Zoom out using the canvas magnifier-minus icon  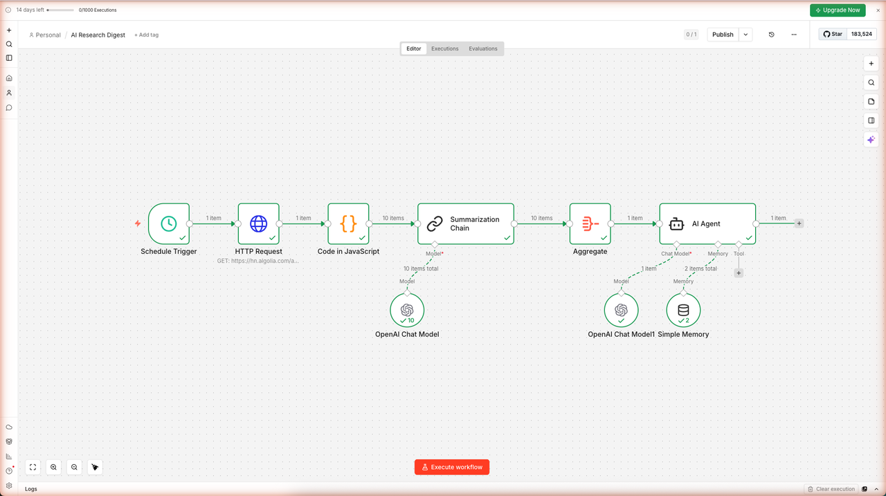pyautogui.click(x=74, y=467)
